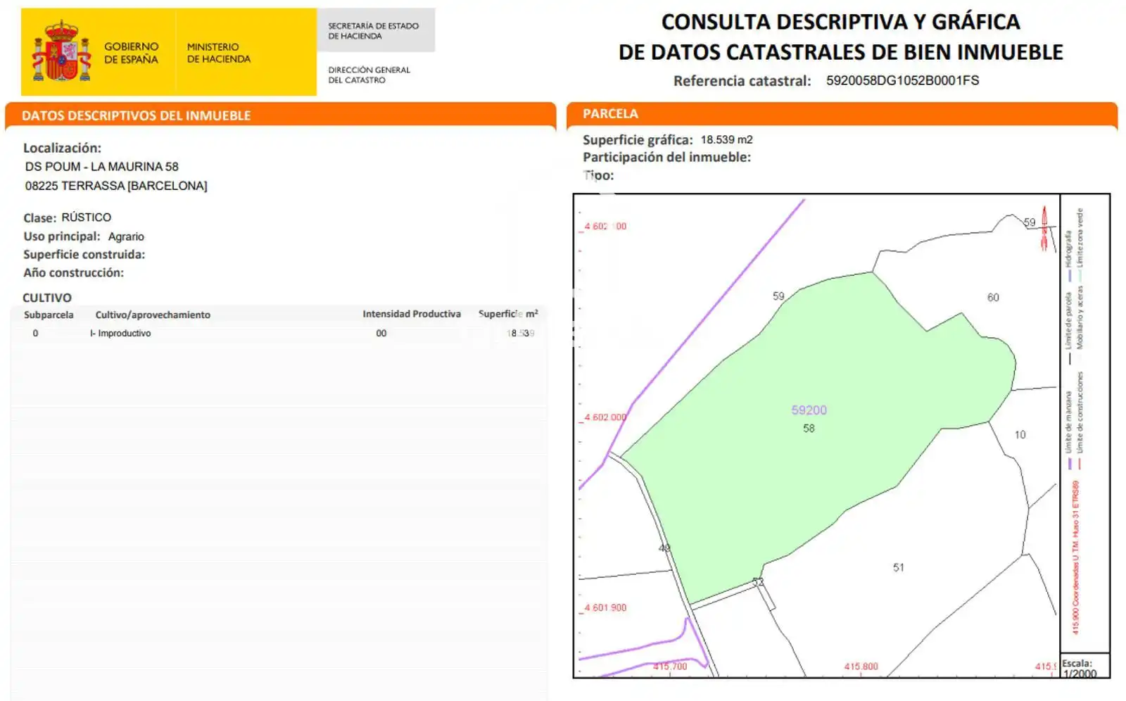Click the I- Improductivo table cell
Image resolution: width=1126 pixels, height=701 pixels.
[120, 334]
